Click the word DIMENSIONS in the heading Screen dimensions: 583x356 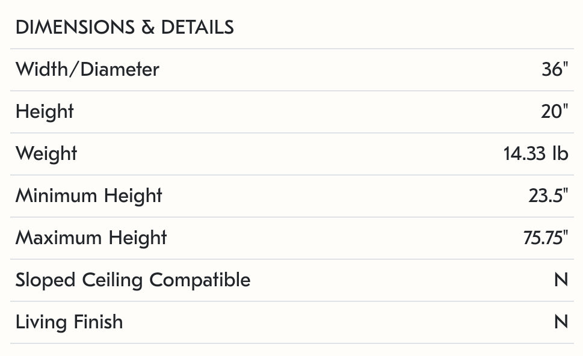[75, 27]
